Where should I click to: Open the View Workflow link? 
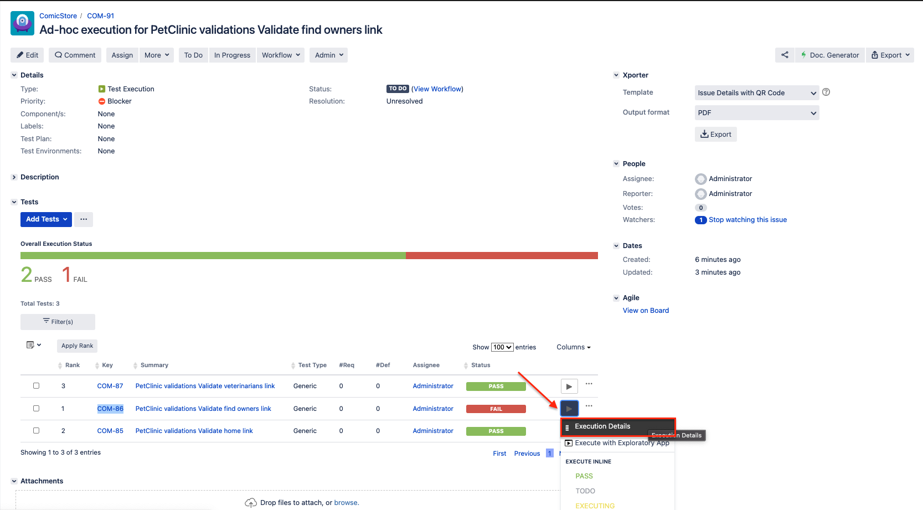point(437,89)
